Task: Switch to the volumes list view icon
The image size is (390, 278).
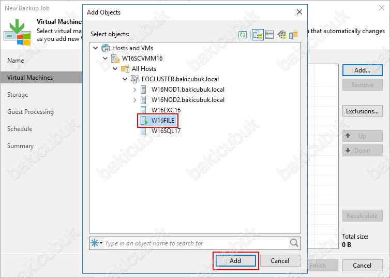Action: point(269,35)
